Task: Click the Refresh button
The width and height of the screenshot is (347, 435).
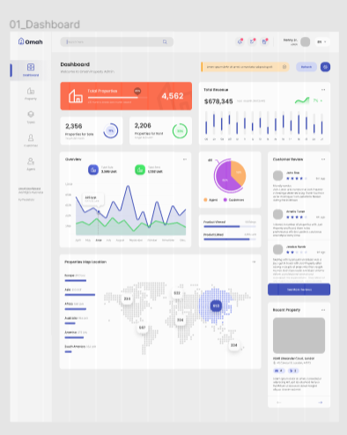Action: coord(306,67)
